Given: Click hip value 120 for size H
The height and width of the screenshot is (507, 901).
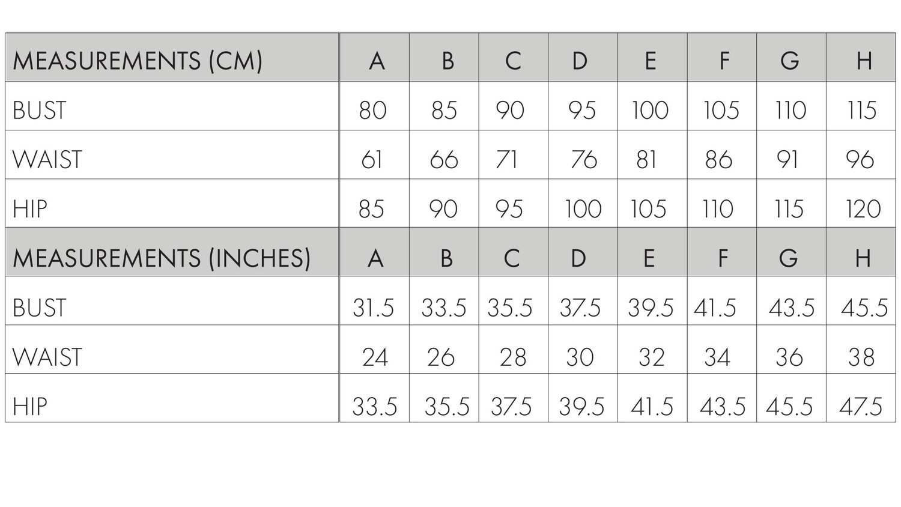Looking at the screenshot, I should click(x=863, y=209).
